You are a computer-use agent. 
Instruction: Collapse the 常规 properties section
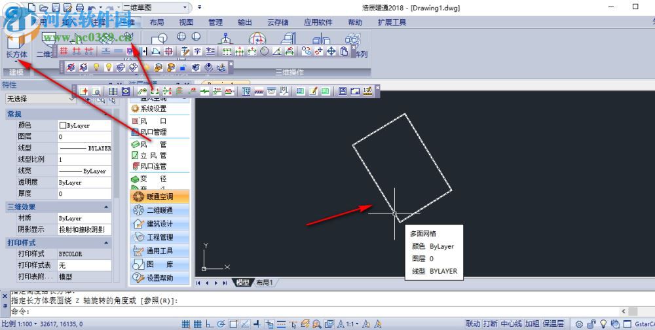tap(106, 114)
